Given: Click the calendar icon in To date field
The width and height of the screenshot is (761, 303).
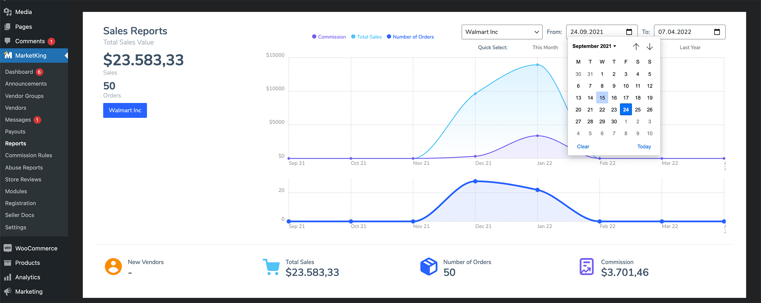Looking at the screenshot, I should pos(717,32).
